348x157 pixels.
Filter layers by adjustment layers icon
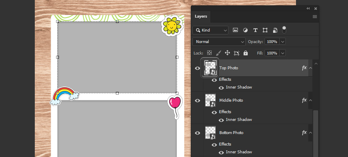pyautogui.click(x=245, y=30)
